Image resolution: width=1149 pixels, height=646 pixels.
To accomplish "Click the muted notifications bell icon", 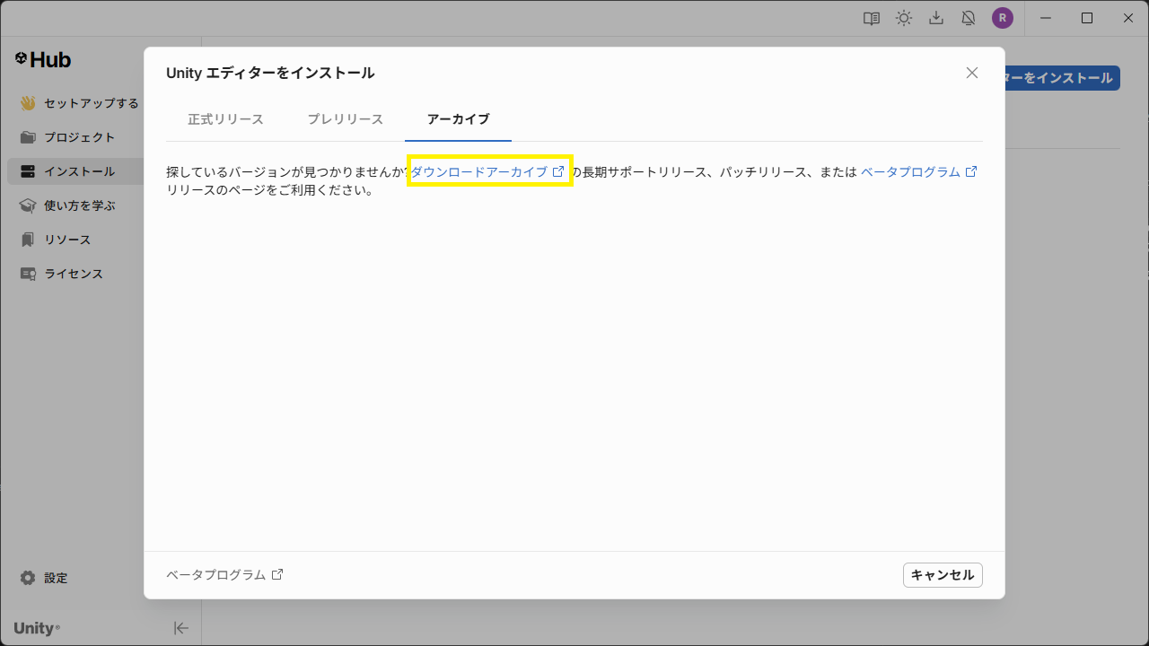I will (x=969, y=18).
